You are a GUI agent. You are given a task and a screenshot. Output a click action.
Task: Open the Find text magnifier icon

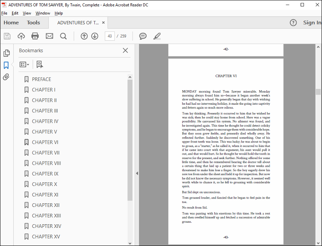pyautogui.click(x=63, y=36)
